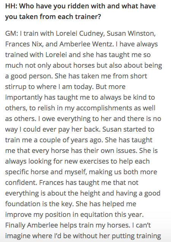The image size is (171, 242).
Task: Click the phrase 'being a good person'
Action: (84, 71)
